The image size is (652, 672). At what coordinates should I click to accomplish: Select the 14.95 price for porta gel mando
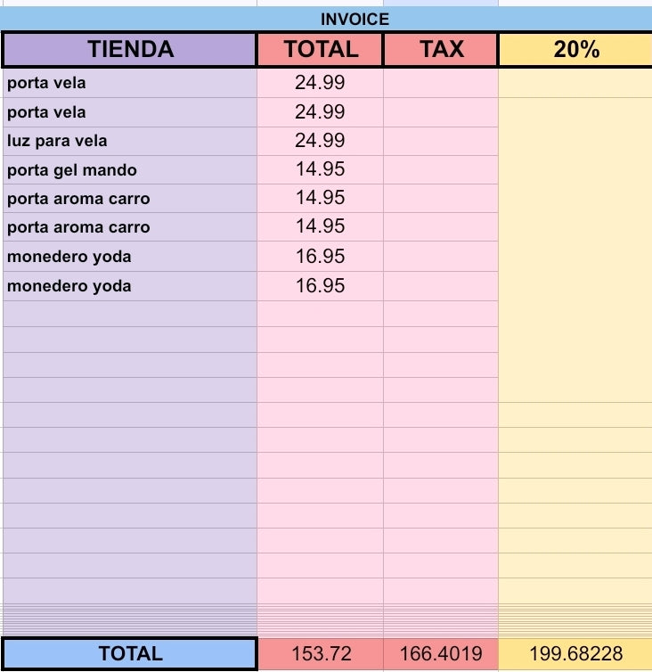tap(320, 169)
